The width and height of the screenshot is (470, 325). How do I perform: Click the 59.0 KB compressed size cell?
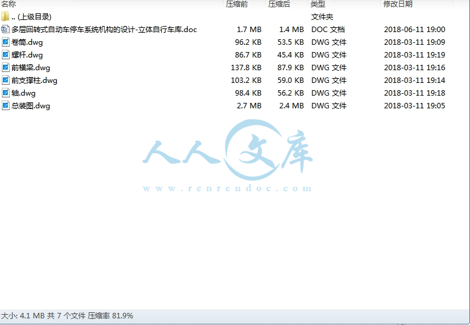pyautogui.click(x=291, y=80)
